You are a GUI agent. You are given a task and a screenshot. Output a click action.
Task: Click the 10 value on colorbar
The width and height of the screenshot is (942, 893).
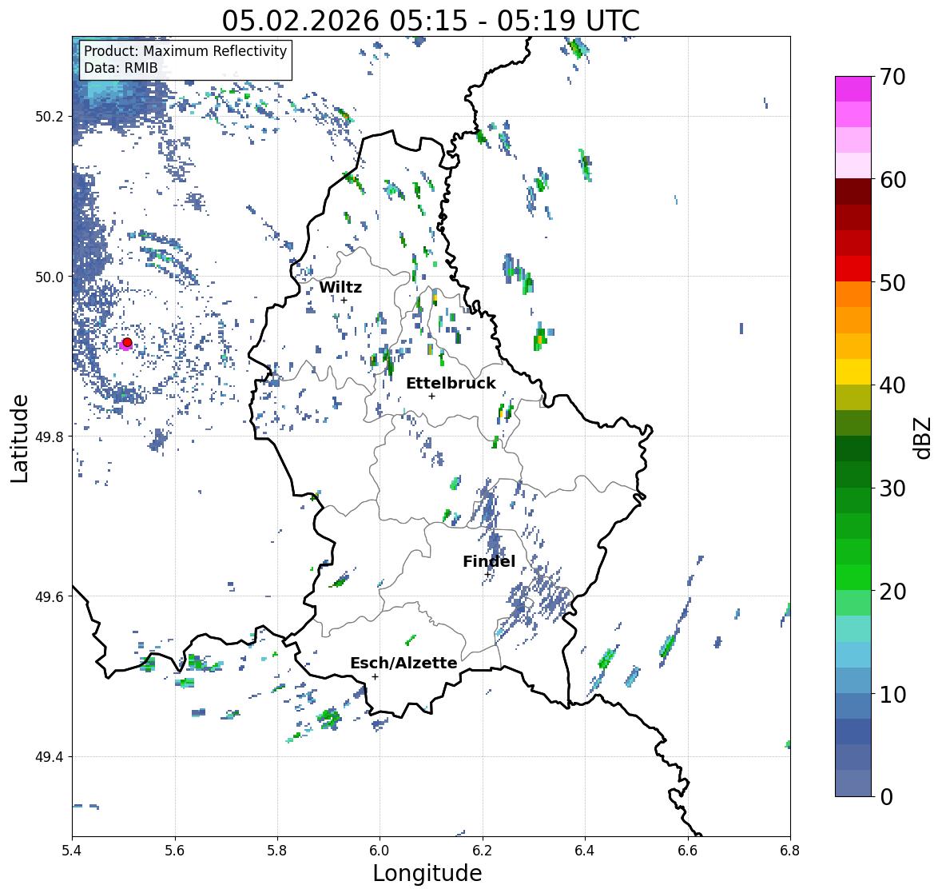[892, 694]
